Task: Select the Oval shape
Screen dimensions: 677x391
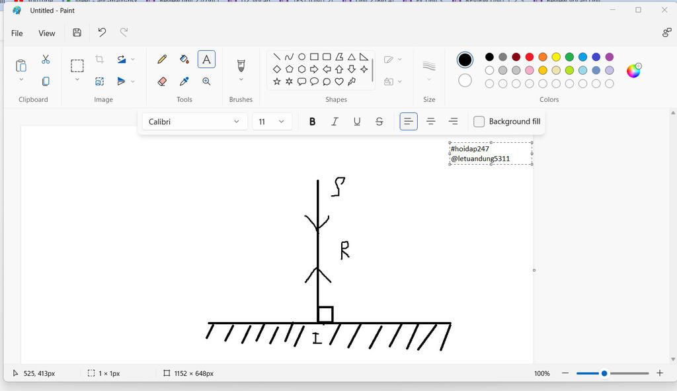Action: [301, 57]
